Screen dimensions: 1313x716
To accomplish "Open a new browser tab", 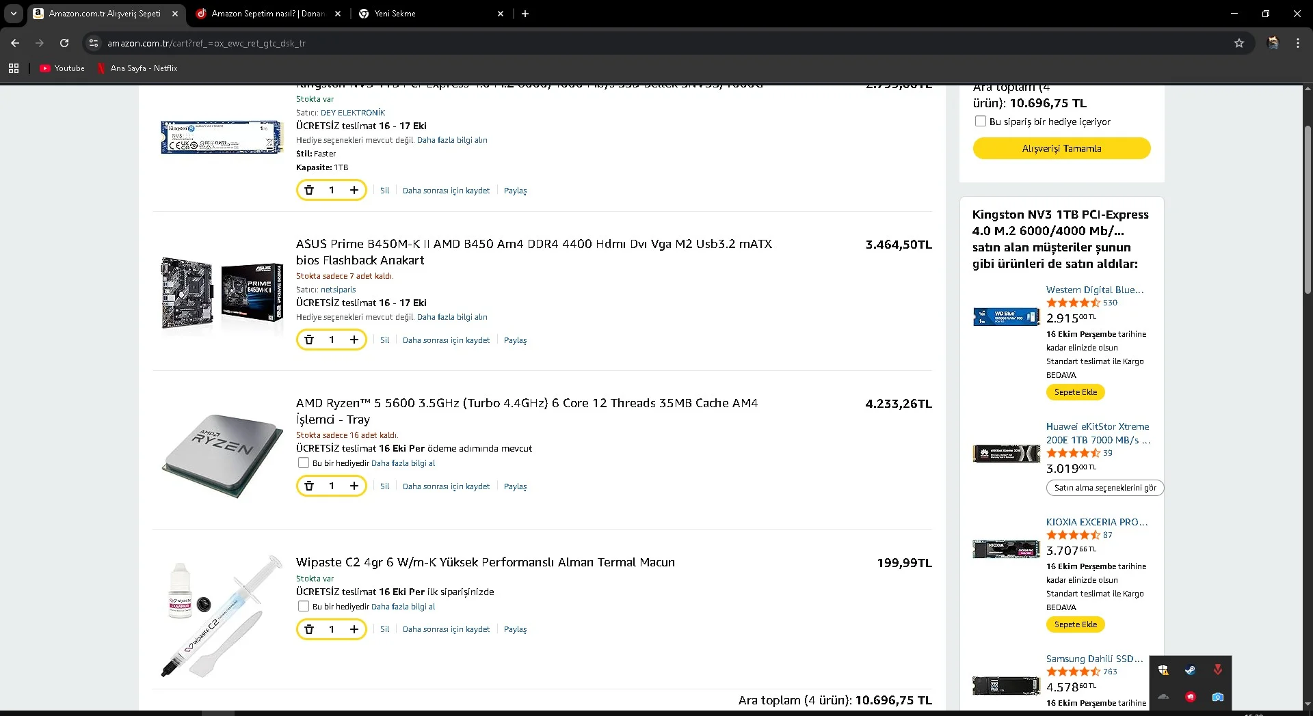I will pyautogui.click(x=525, y=14).
